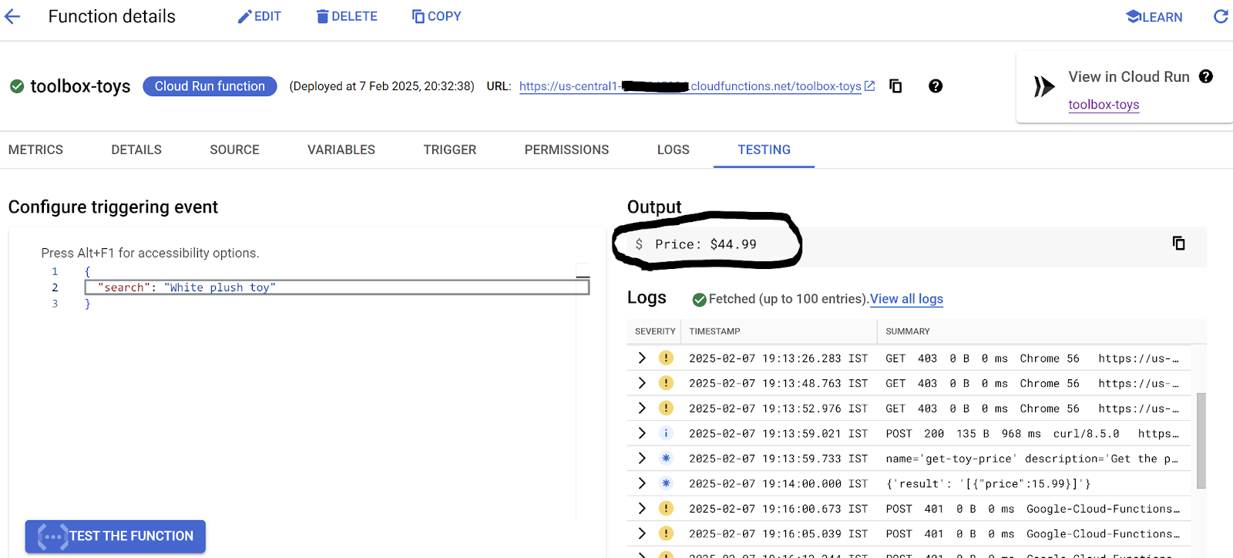This screenshot has width=1233, height=558.
Task: Copy the output using the copy icon
Action: tap(1178, 244)
